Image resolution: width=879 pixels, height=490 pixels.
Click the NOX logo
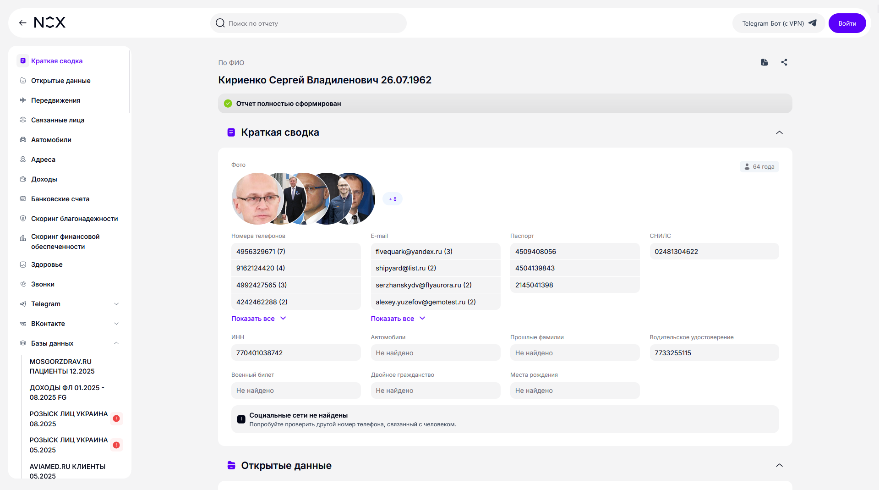pos(49,22)
